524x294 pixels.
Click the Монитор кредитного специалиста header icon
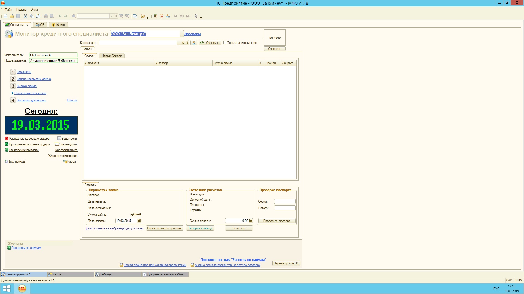click(9, 34)
